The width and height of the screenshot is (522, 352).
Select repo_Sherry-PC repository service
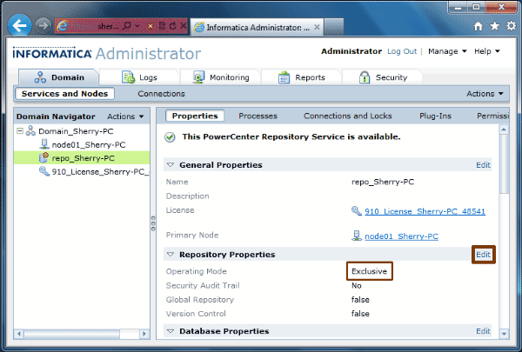pos(82,157)
